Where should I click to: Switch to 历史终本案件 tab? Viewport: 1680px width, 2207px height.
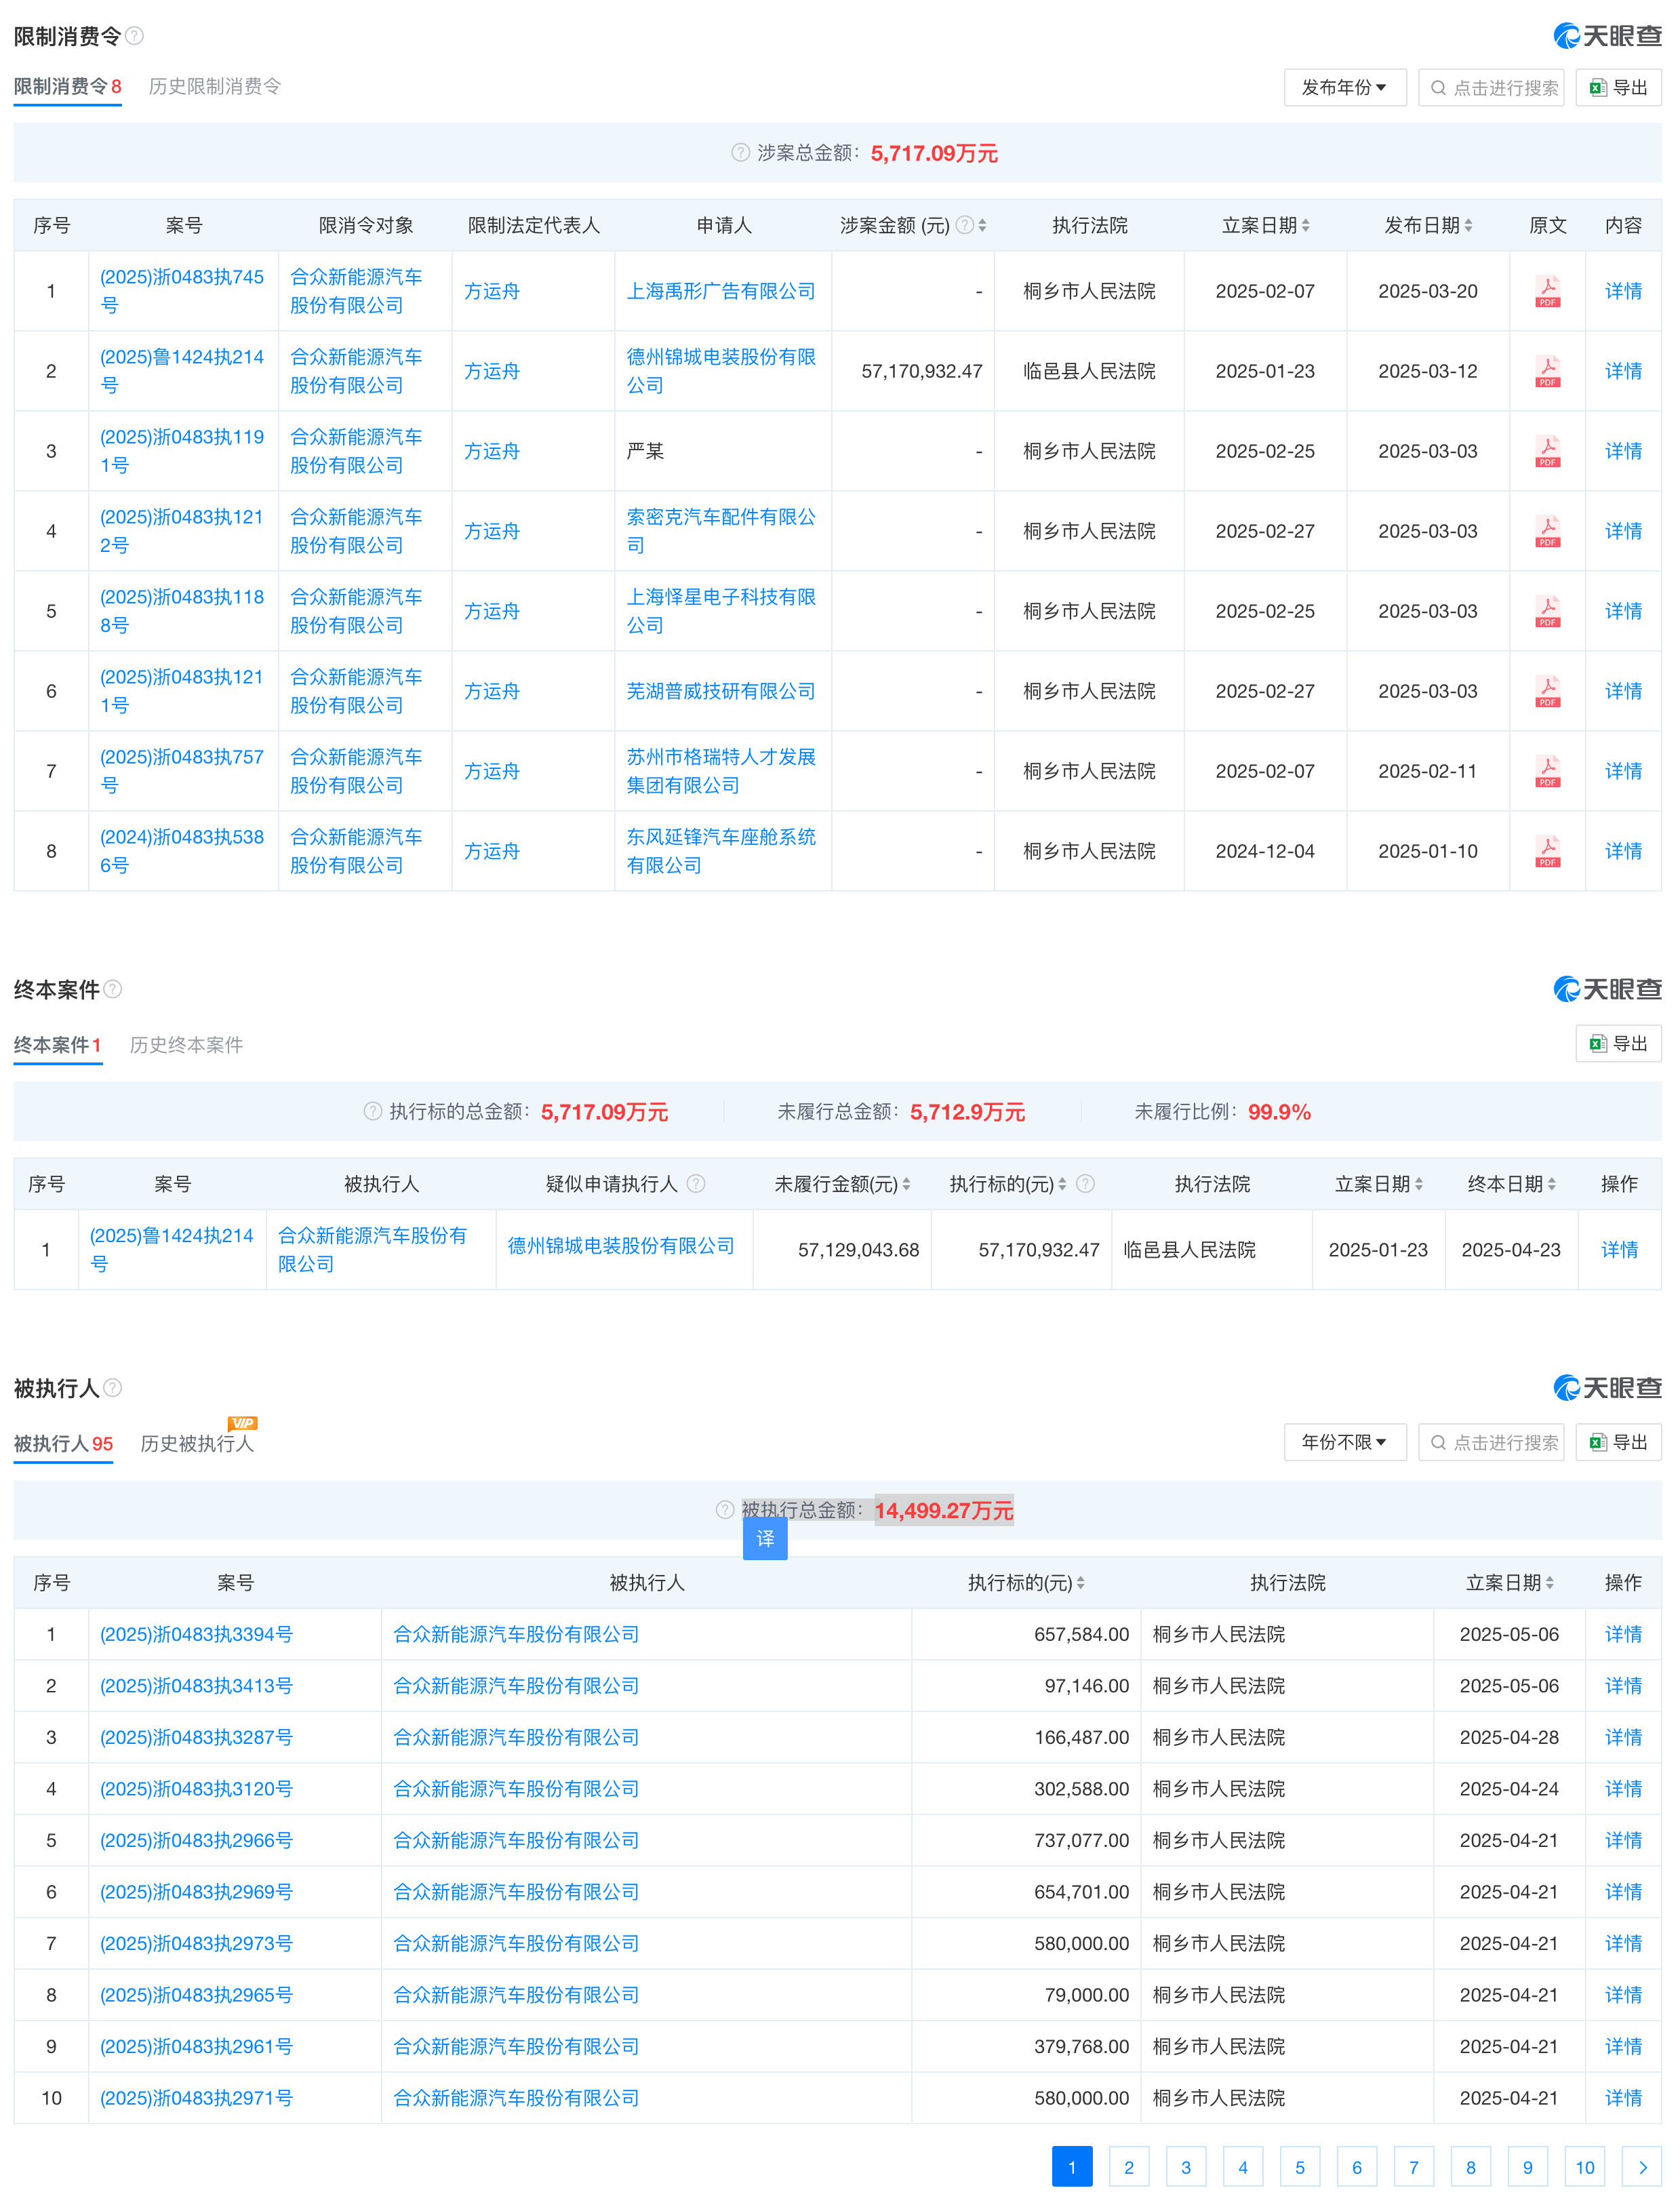(x=186, y=1044)
